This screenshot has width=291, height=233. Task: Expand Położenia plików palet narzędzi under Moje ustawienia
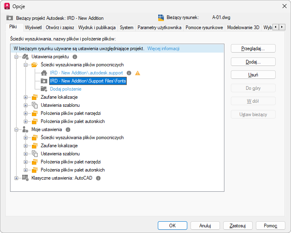pyautogui.click(x=25, y=162)
